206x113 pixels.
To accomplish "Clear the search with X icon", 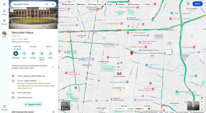I will coord(53,4).
